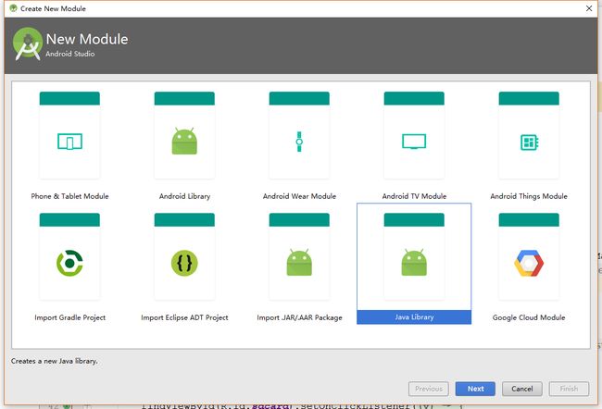Viewport: 602px width, 409px height.
Task: Select the Phone & Tablet Module icon
Action: pos(69,142)
